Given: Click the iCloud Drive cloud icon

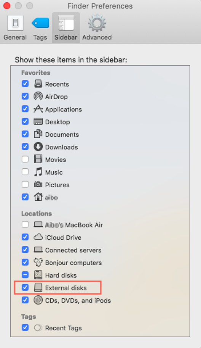Looking at the screenshot, I should (38, 237).
